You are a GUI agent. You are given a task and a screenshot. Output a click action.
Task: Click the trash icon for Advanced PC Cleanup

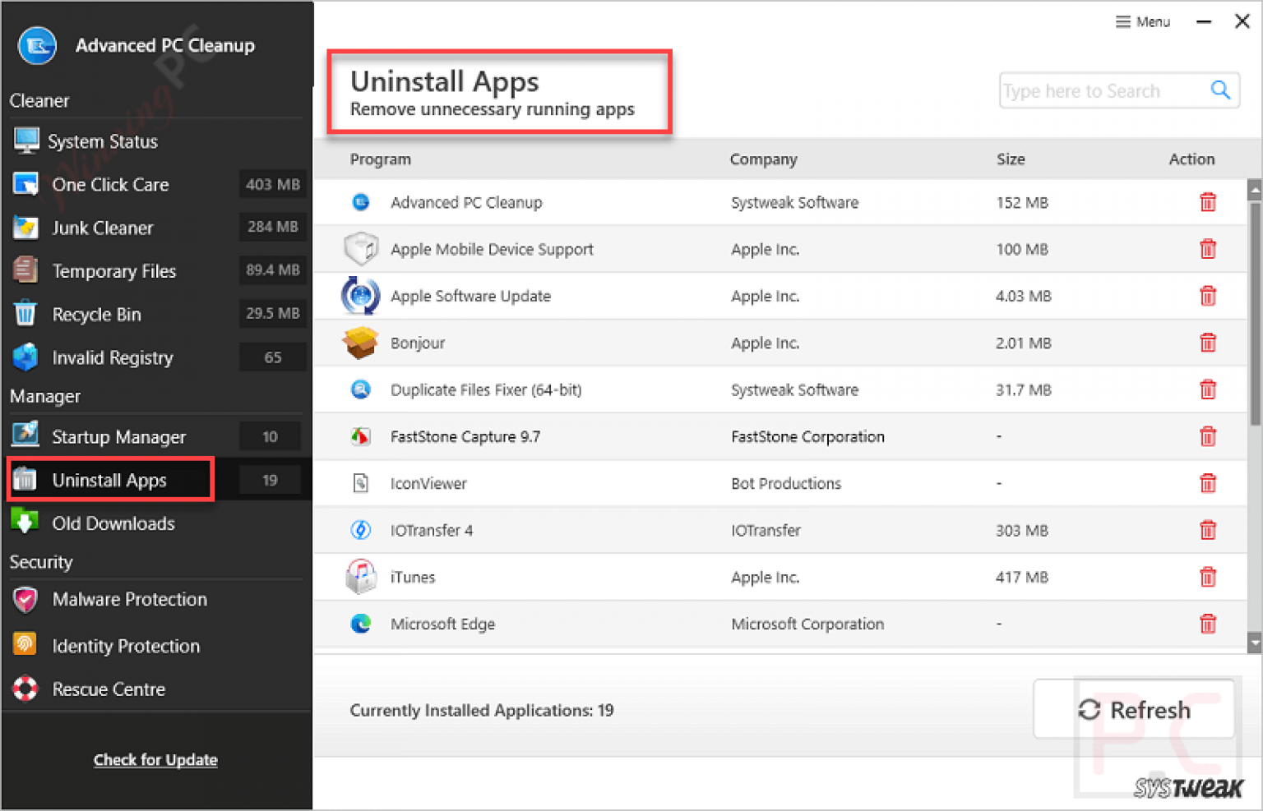click(x=1207, y=202)
